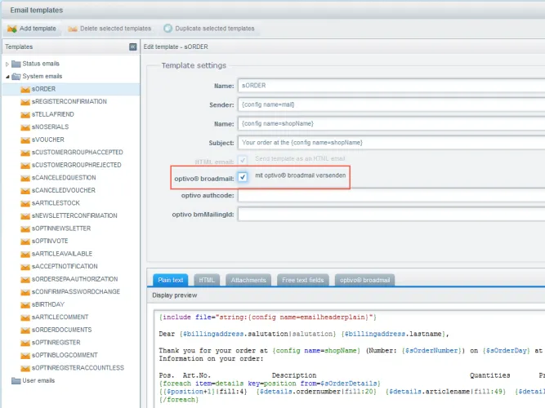The height and width of the screenshot is (408, 545).
Task: Click the sORDERSEPAAUTHORIZATION envelope icon
Action: click(25, 279)
